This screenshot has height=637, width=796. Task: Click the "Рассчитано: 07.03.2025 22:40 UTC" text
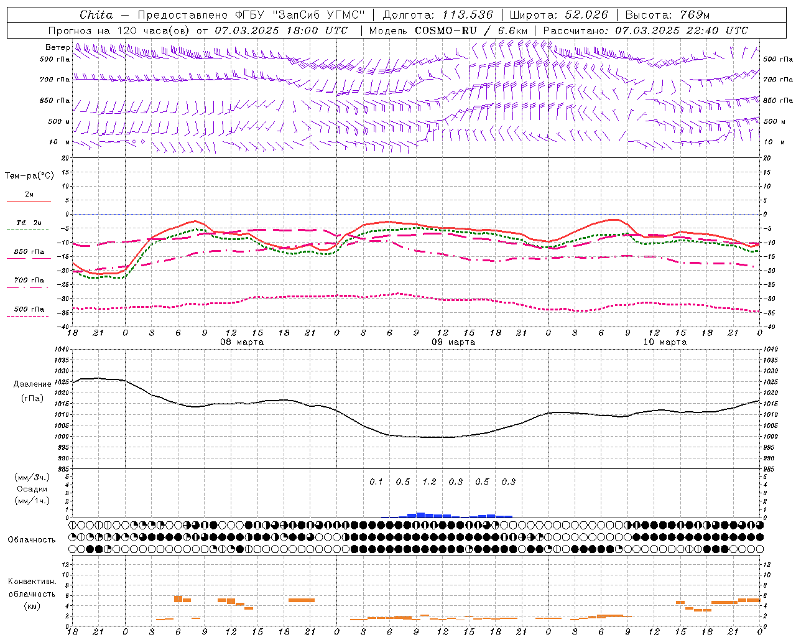tap(646, 30)
